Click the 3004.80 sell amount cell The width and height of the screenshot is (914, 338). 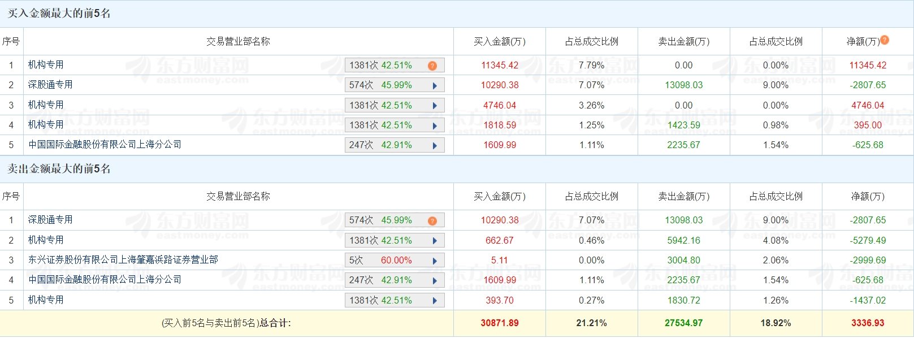684,260
